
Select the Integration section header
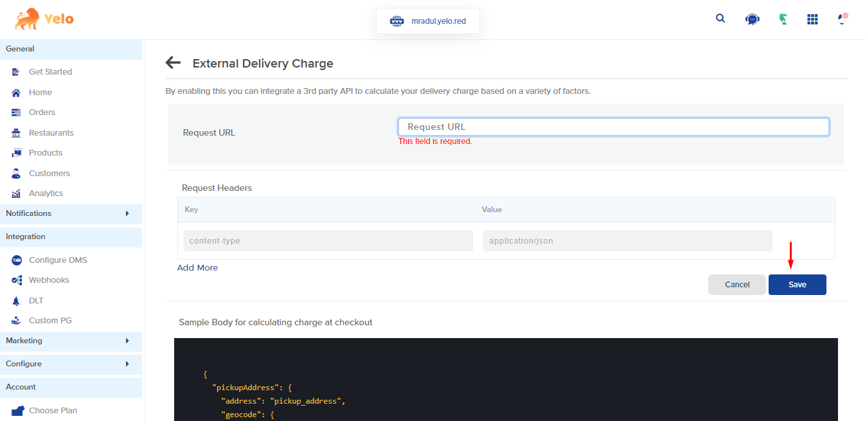[x=71, y=237]
